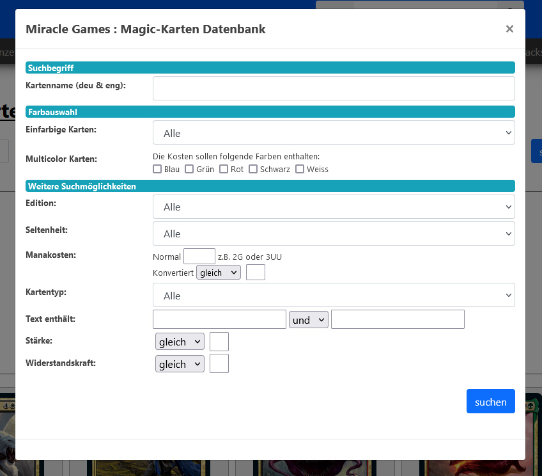Click the 'Miracle Games : Magic-Karten Datenbank' title
Image resolution: width=542 pixels, height=476 pixels.
click(x=146, y=29)
